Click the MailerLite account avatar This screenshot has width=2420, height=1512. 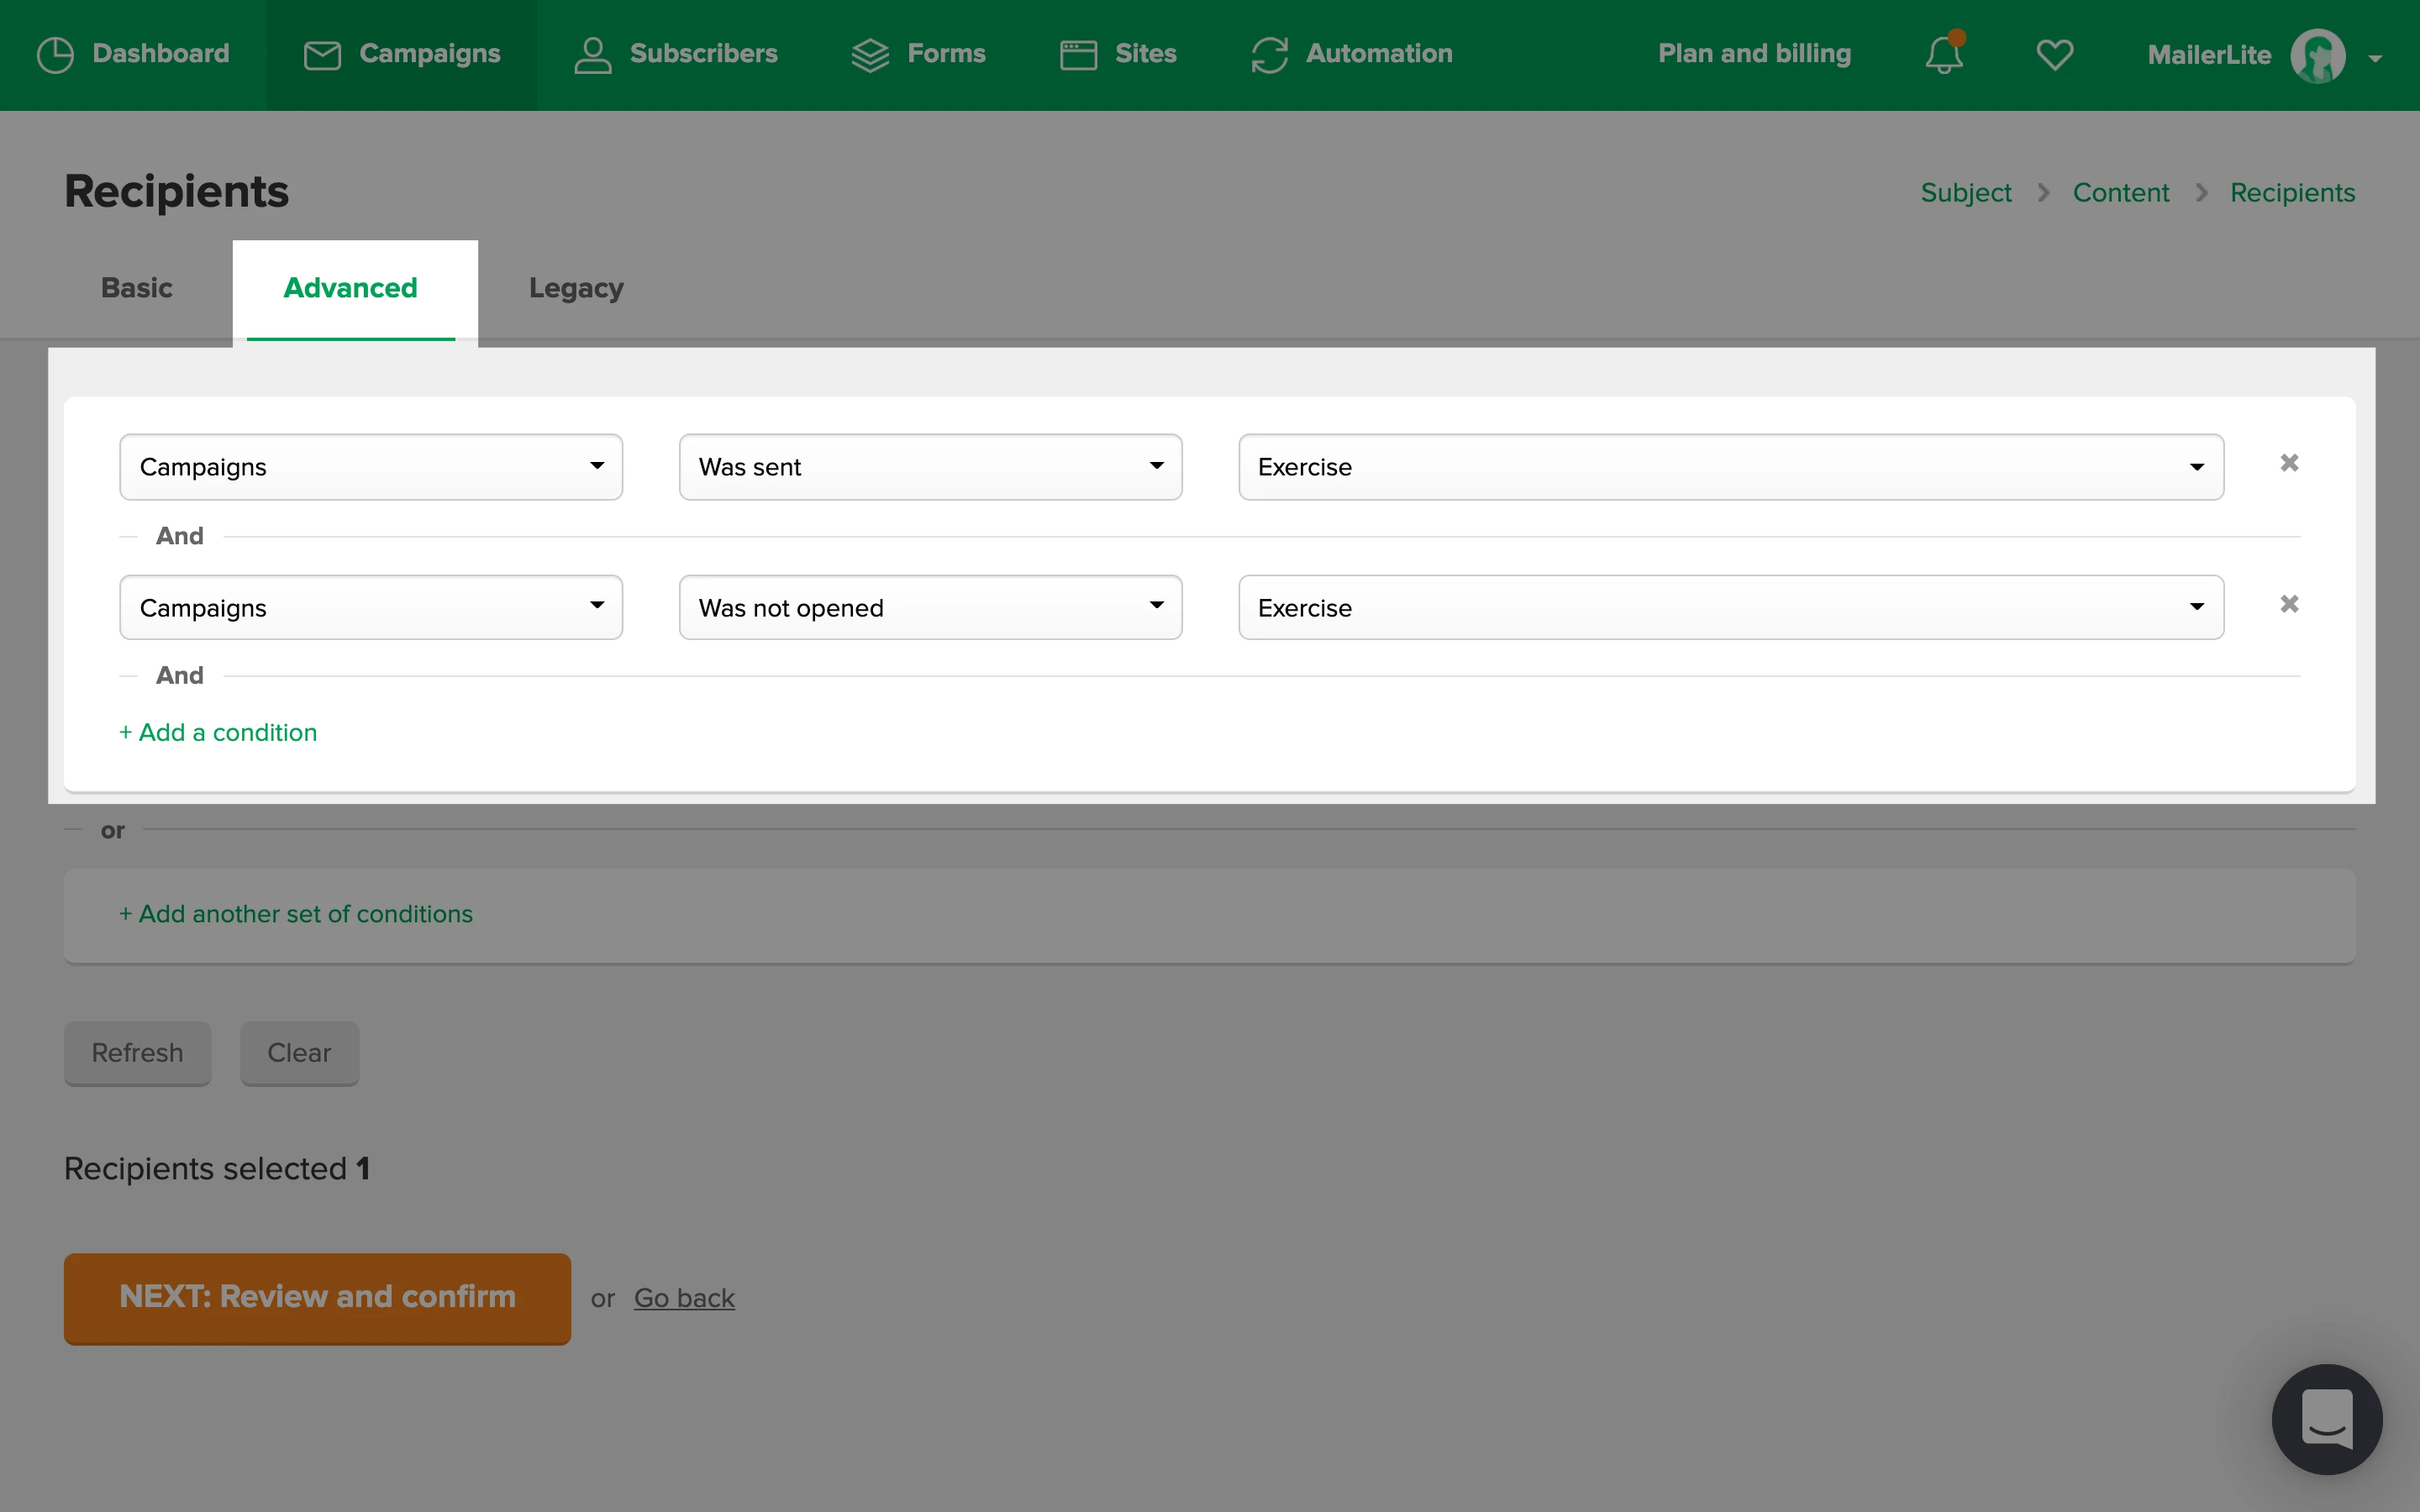[x=2317, y=56]
